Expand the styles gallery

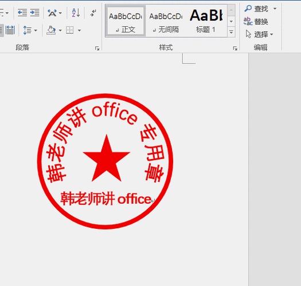point(231,32)
